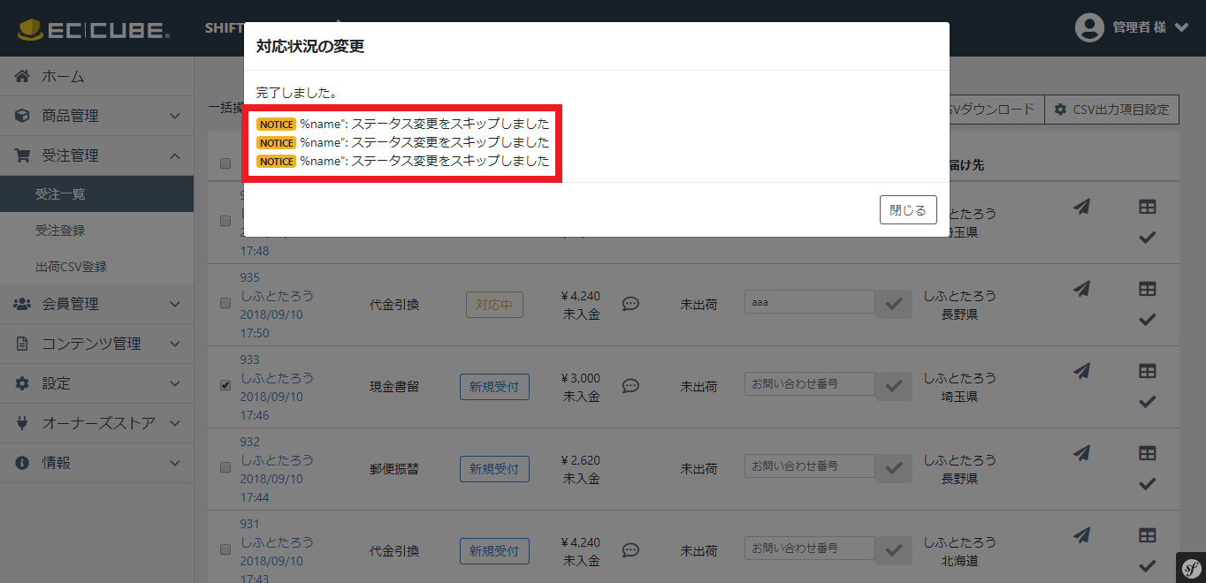Expand the オーナーズストア sidebar section
Image resolution: width=1206 pixels, height=583 pixels.
[x=96, y=423]
